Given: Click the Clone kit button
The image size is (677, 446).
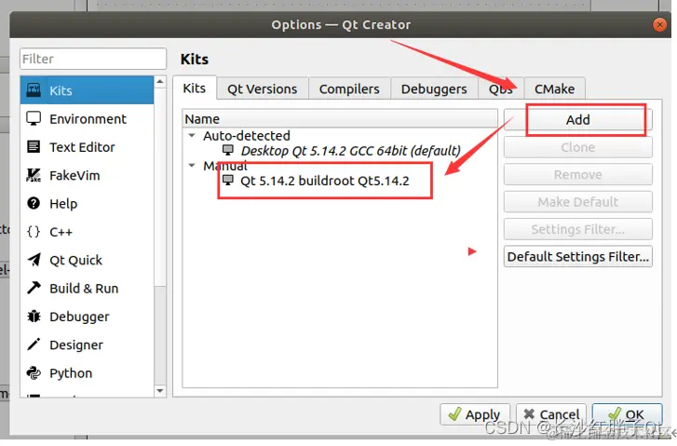Looking at the screenshot, I should [577, 147].
